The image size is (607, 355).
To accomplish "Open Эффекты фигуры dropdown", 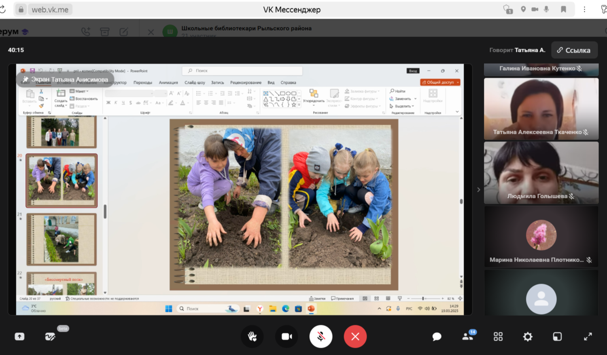I will coord(362,106).
